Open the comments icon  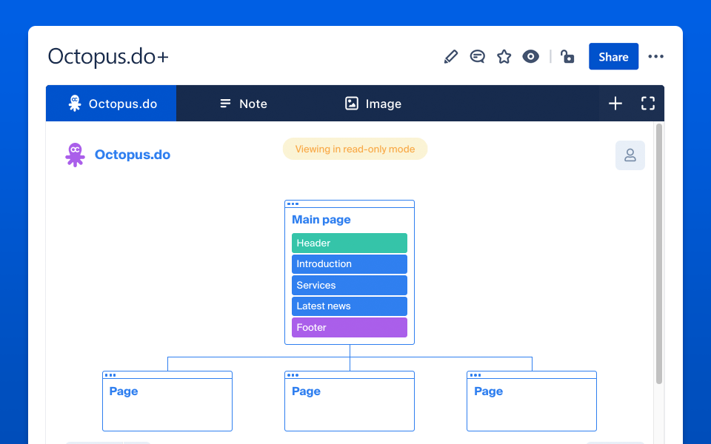[x=477, y=57]
